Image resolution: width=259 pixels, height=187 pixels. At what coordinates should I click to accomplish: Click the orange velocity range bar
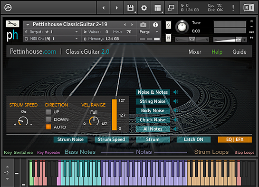(114, 115)
